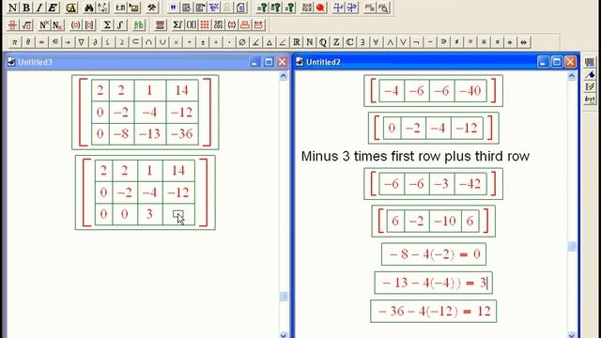Screen dimensions: 601x338
Task: Click -42 cell in Untitled2 row vector
Action: tap(470, 184)
